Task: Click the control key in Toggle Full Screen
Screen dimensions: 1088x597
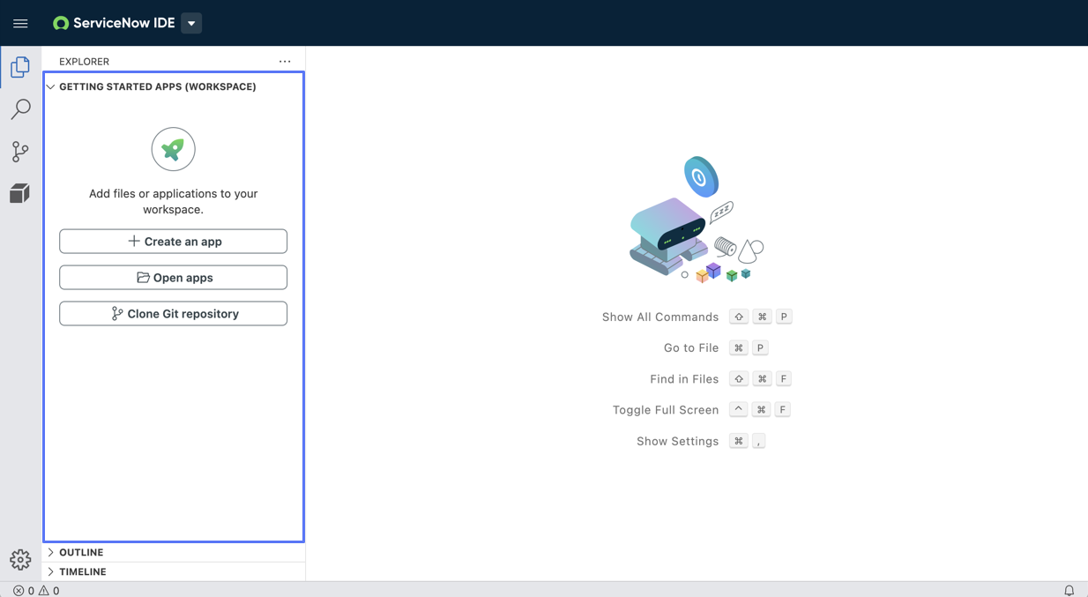Action: pyautogui.click(x=739, y=409)
